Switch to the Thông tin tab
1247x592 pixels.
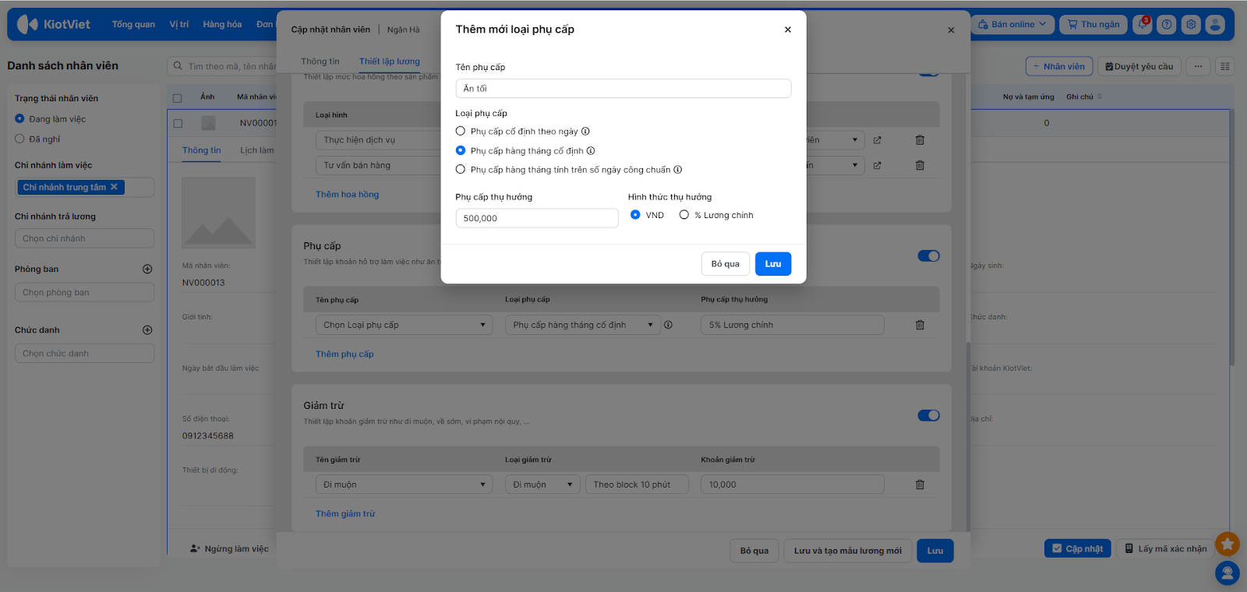320,62
